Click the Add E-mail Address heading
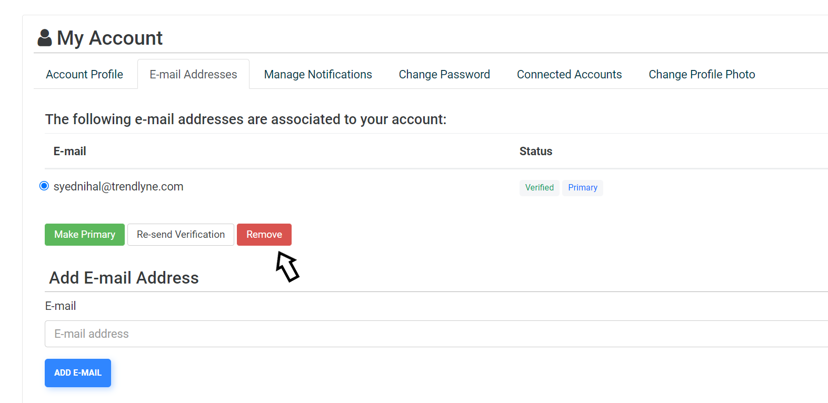 (124, 278)
